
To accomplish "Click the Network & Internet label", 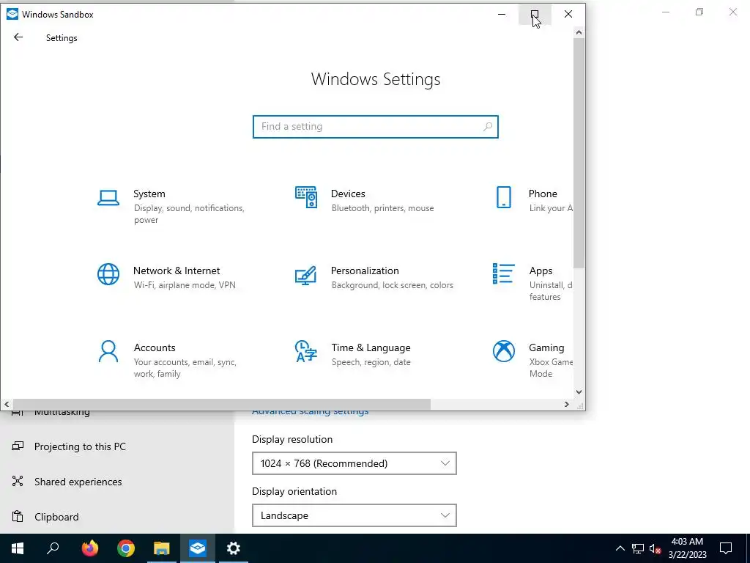I will coord(177,271).
